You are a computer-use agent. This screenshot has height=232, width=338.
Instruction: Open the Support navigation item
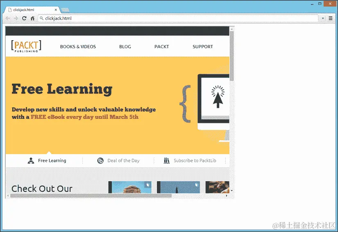[203, 47]
